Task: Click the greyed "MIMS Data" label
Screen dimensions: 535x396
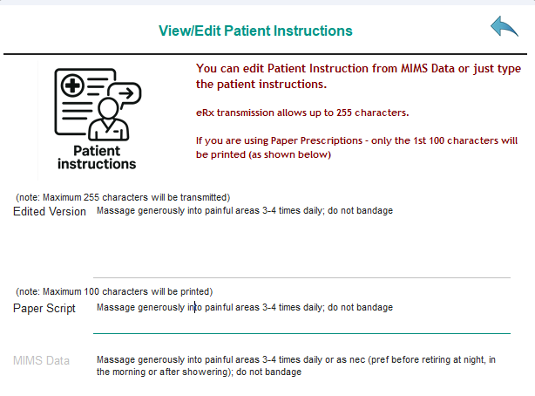Action: [x=41, y=360]
